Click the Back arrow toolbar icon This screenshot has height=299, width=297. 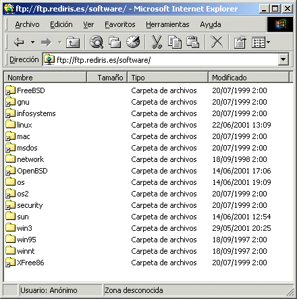19,42
